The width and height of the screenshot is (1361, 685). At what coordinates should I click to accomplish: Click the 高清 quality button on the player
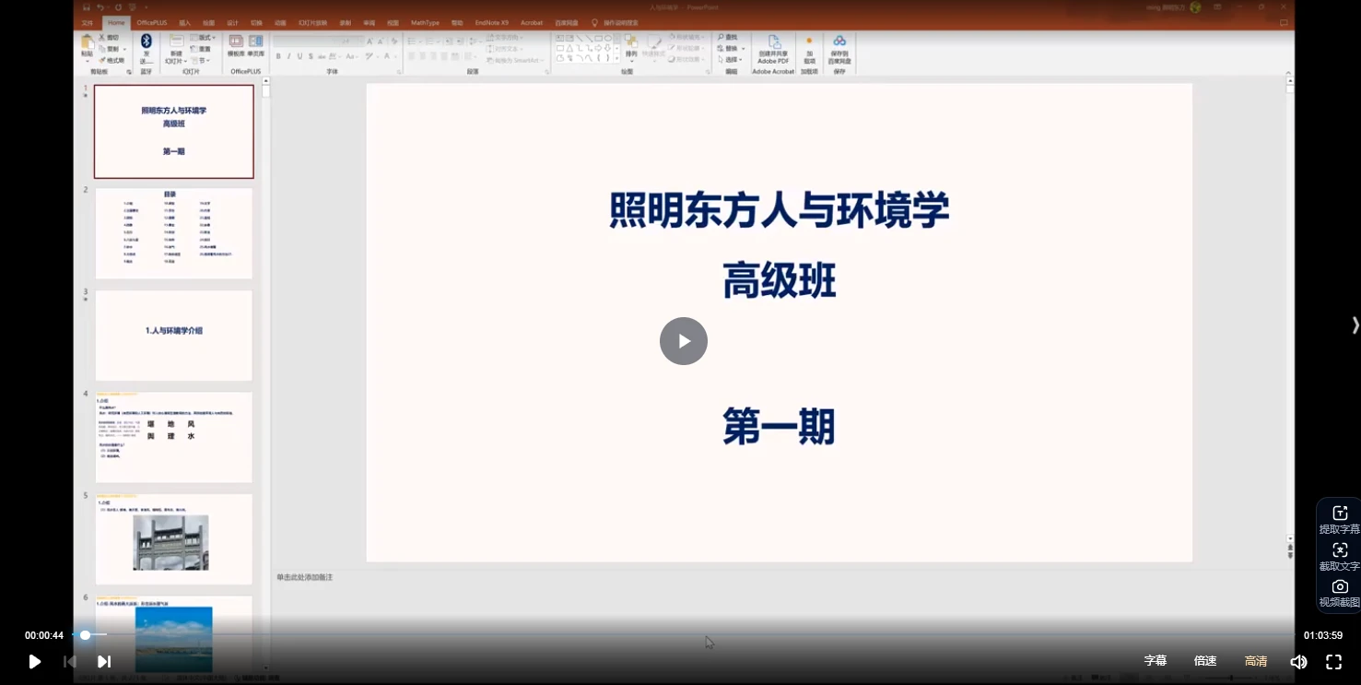click(x=1255, y=661)
